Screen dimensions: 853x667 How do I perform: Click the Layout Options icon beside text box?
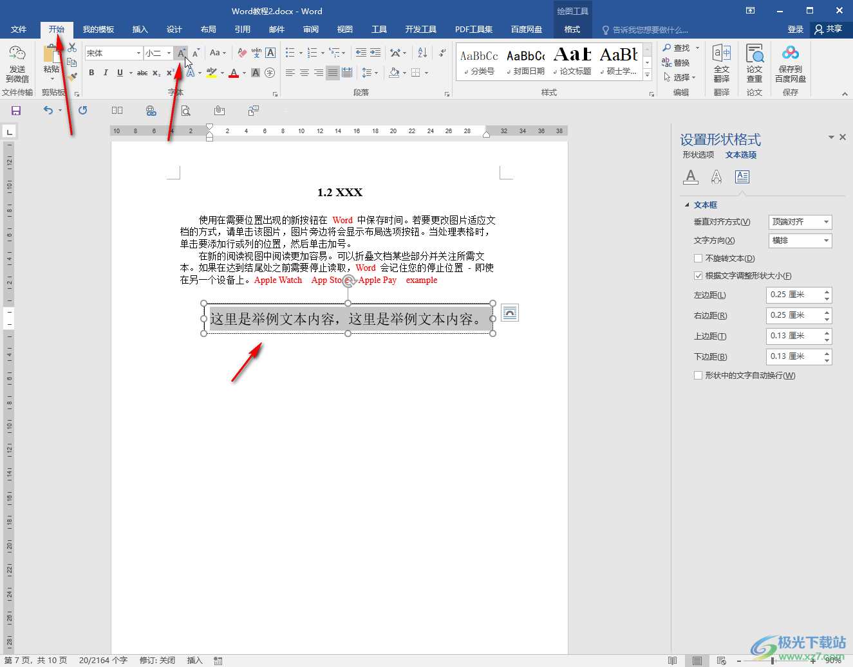[x=509, y=313]
